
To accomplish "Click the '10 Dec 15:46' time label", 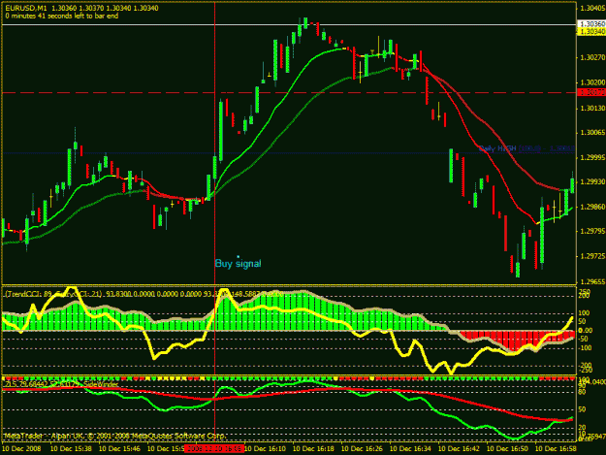I will click(120, 449).
